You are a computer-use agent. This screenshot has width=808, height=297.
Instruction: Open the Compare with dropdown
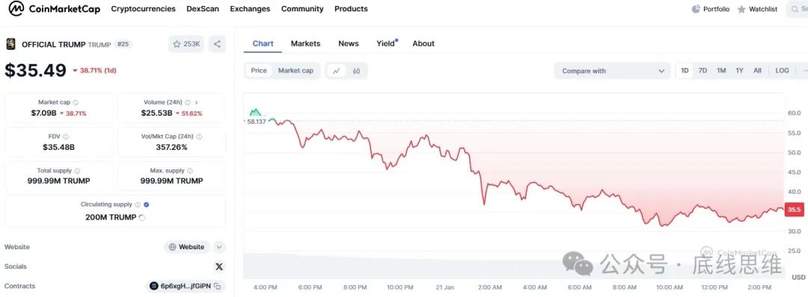612,71
